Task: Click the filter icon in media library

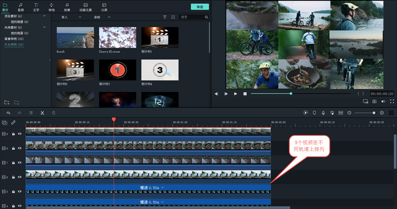Action: [165, 17]
